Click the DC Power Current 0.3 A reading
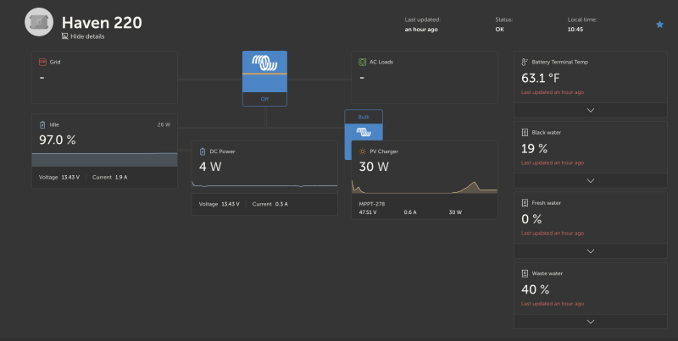Image resolution: width=678 pixels, height=341 pixels. (x=270, y=204)
